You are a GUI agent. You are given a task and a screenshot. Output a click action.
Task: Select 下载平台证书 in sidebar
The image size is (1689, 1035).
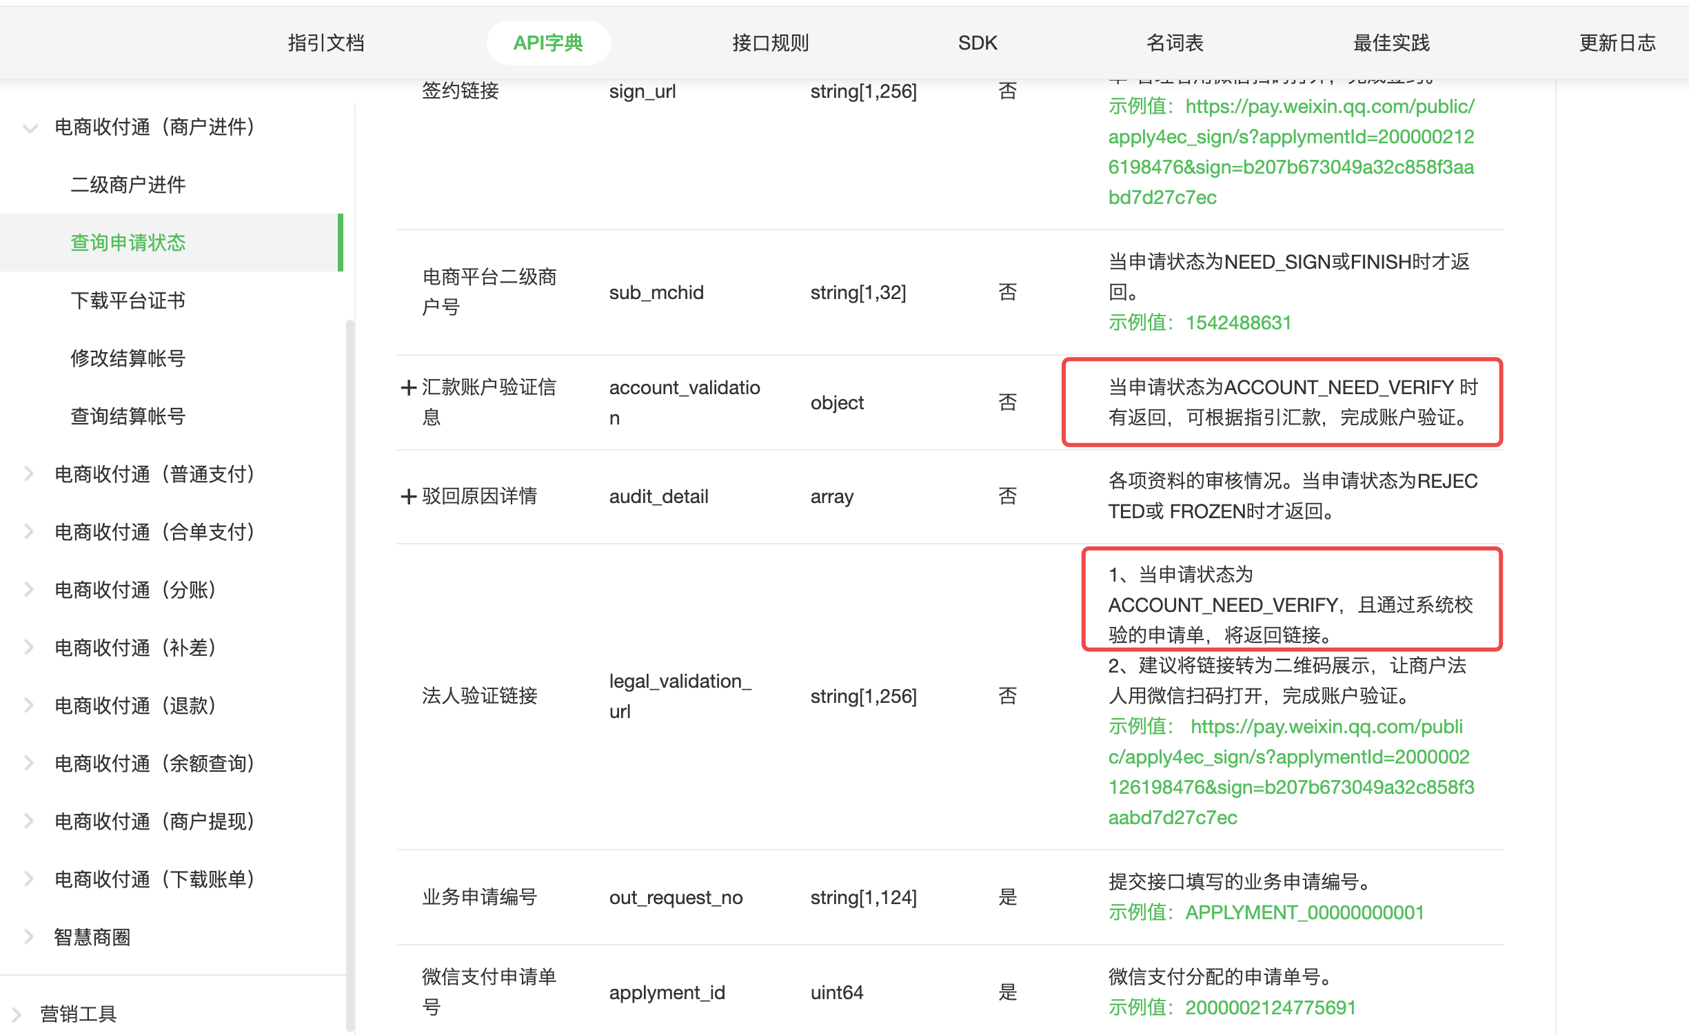coord(128,300)
